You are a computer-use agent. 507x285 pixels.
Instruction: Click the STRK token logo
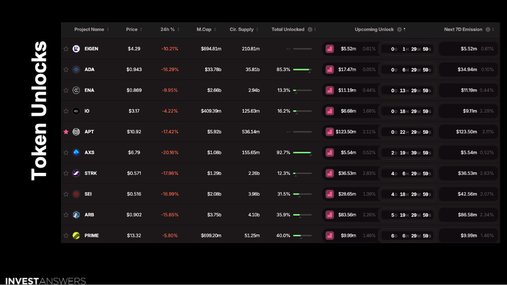click(x=76, y=174)
